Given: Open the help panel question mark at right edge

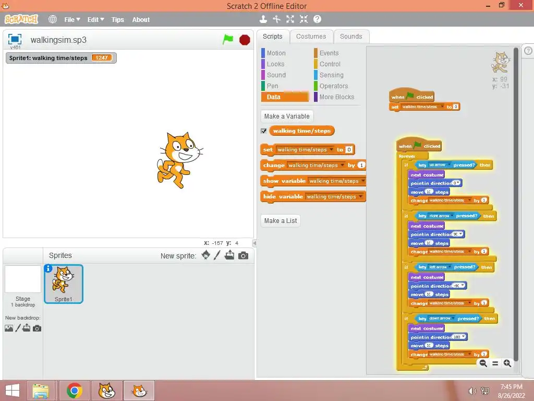Looking at the screenshot, I should [528, 51].
